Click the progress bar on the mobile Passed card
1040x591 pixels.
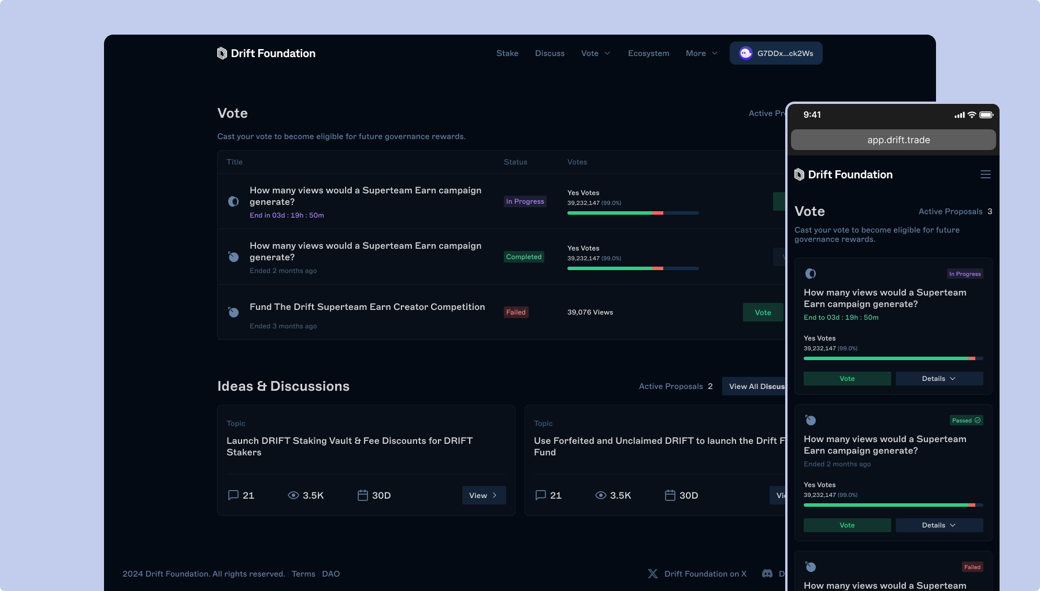[893, 505]
